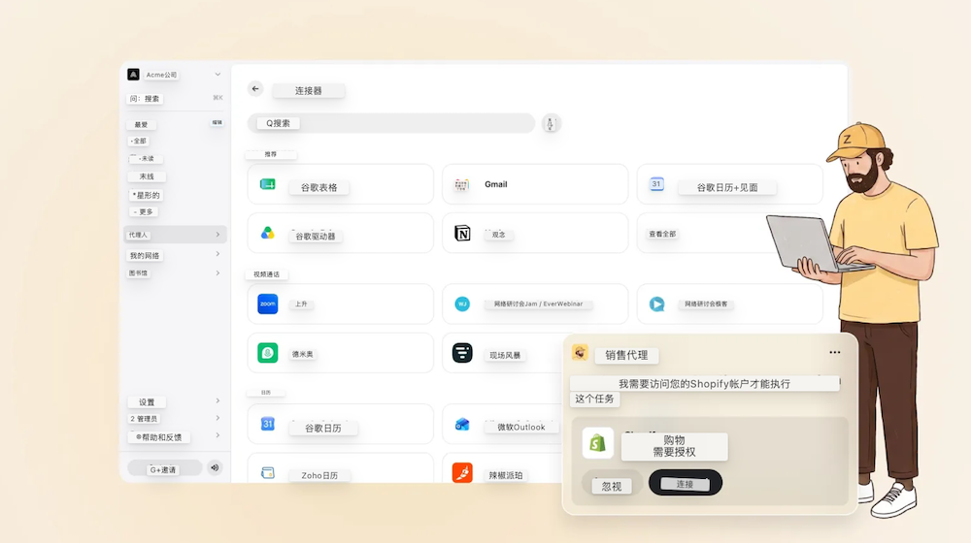Click the 编辑 link beside 最爱

[217, 122]
